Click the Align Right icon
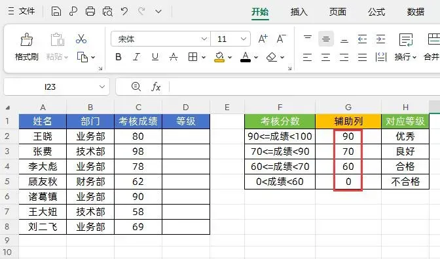Image resolution: width=440 pixels, height=259 pixels. pyautogui.click(x=344, y=57)
